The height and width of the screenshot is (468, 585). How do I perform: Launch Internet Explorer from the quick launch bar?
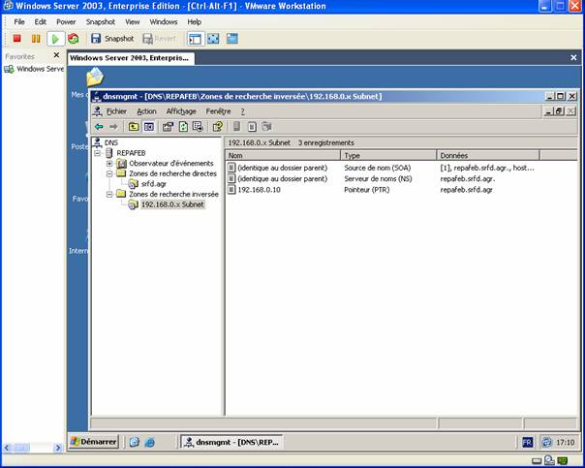[x=149, y=442]
